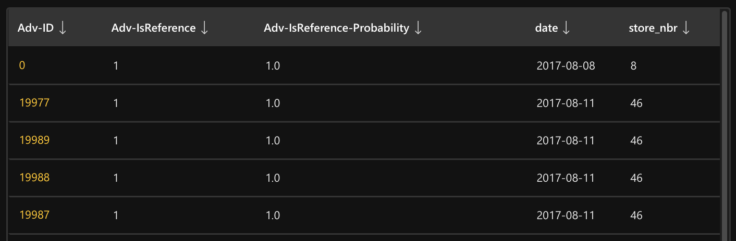Screen dimensions: 736x241
Task: Select the Adv-IsReference-Probability header label
Action: tap(336, 29)
